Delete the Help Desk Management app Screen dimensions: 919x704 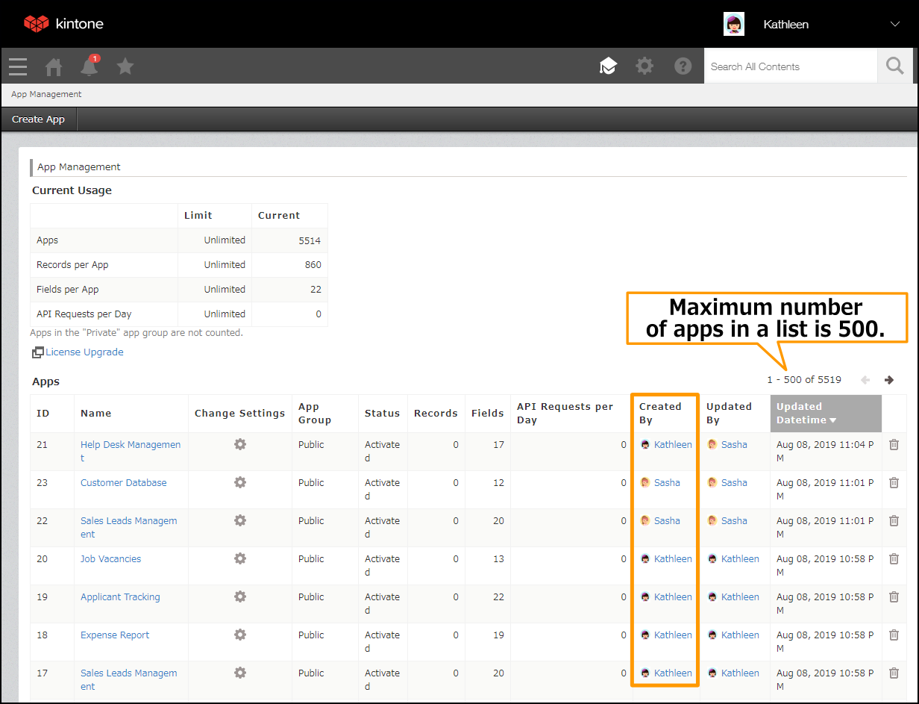(x=894, y=445)
